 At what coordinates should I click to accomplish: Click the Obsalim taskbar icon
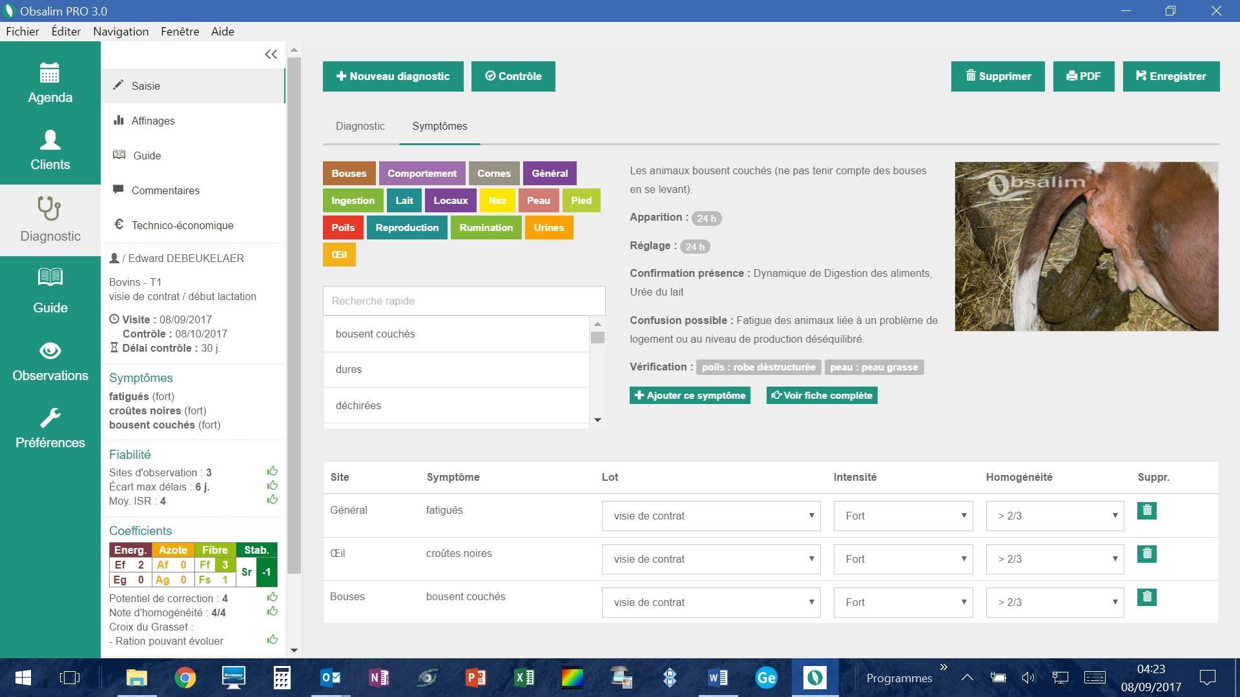click(x=815, y=678)
